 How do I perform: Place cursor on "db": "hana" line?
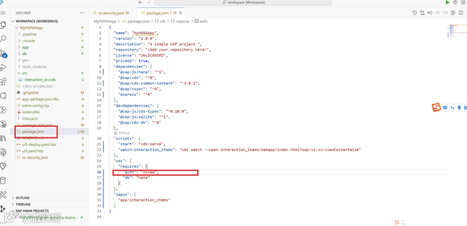tap(136, 178)
